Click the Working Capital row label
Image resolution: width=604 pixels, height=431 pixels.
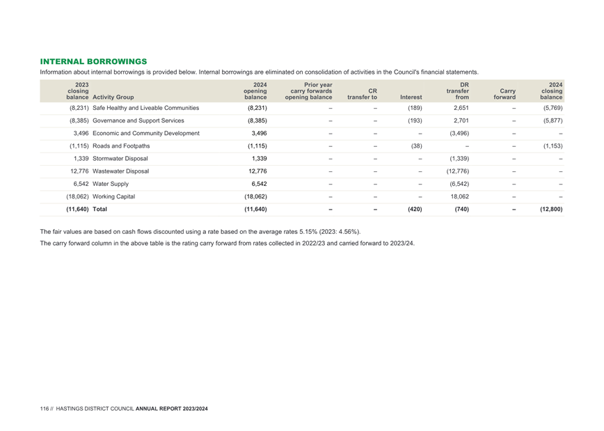[x=113, y=196]
